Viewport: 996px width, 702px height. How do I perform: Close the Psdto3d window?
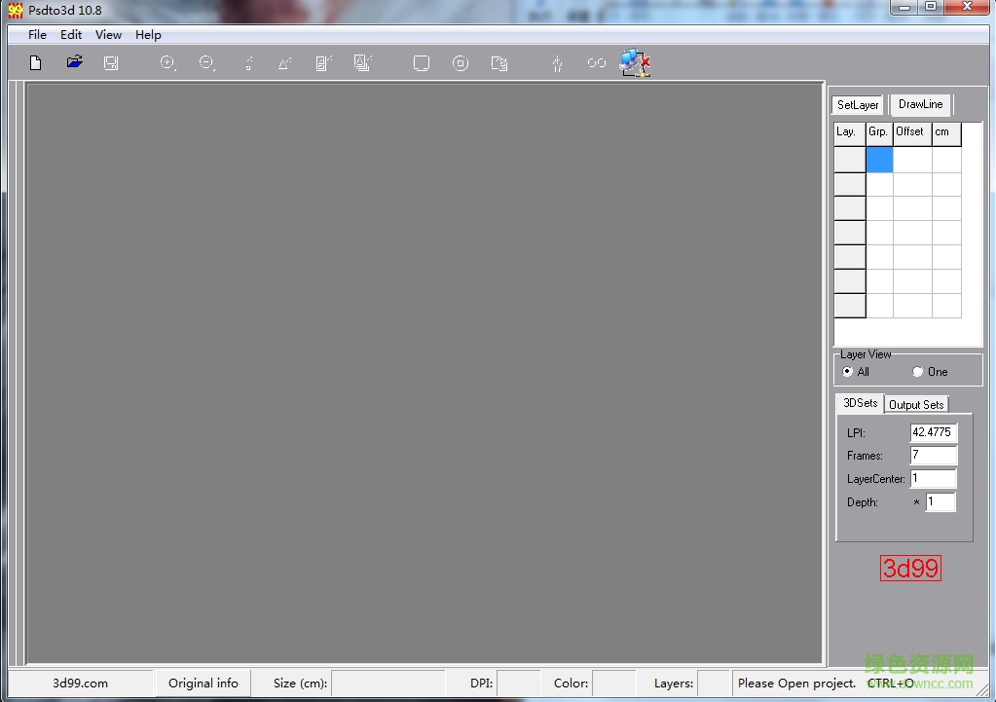967,8
